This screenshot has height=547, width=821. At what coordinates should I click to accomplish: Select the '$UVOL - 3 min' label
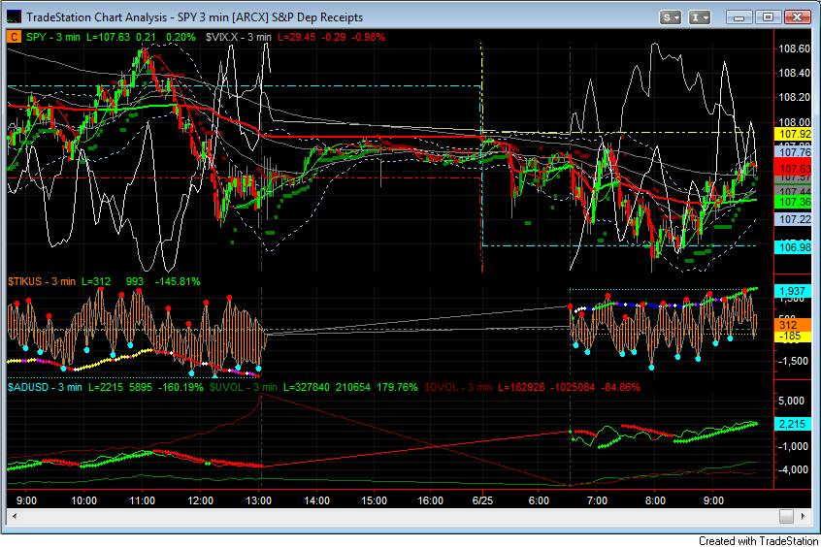[243, 387]
